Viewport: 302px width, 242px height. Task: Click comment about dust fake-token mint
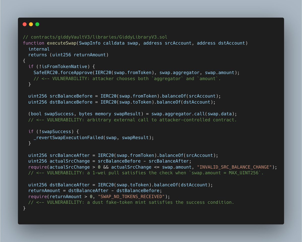point(131,202)
